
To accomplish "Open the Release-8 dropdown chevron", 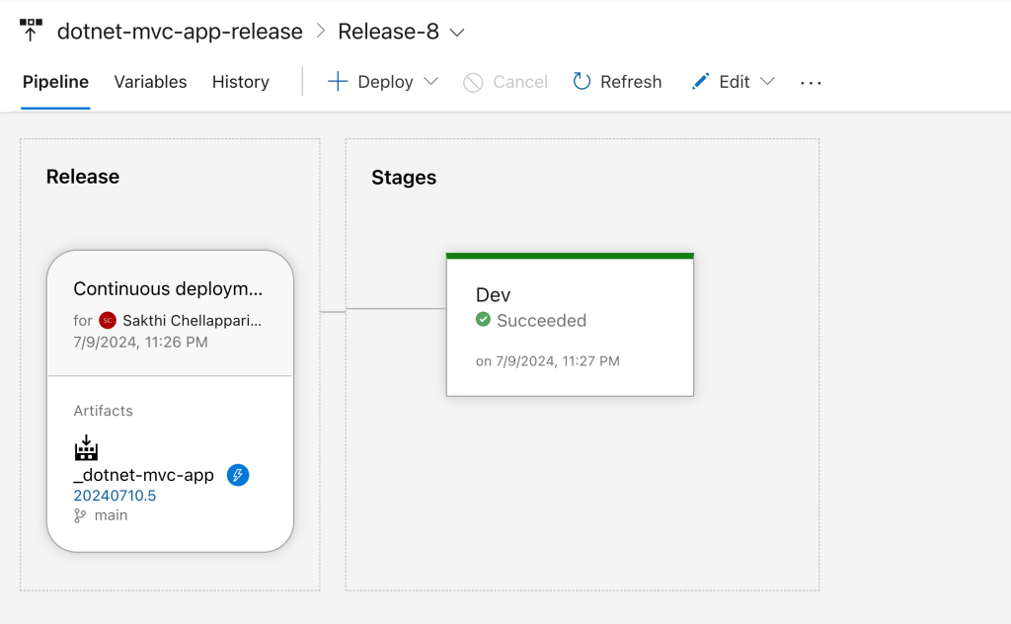I will tap(455, 32).
